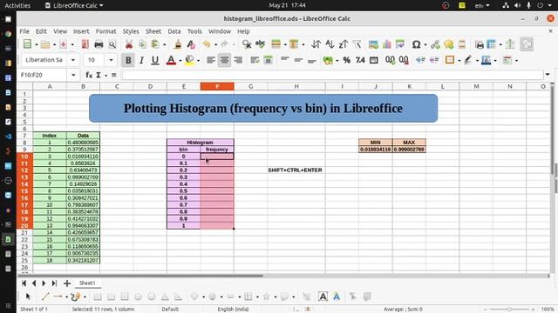Open LibreOffice Calc icon in Ubuntu dock

pyautogui.click(x=8, y=239)
